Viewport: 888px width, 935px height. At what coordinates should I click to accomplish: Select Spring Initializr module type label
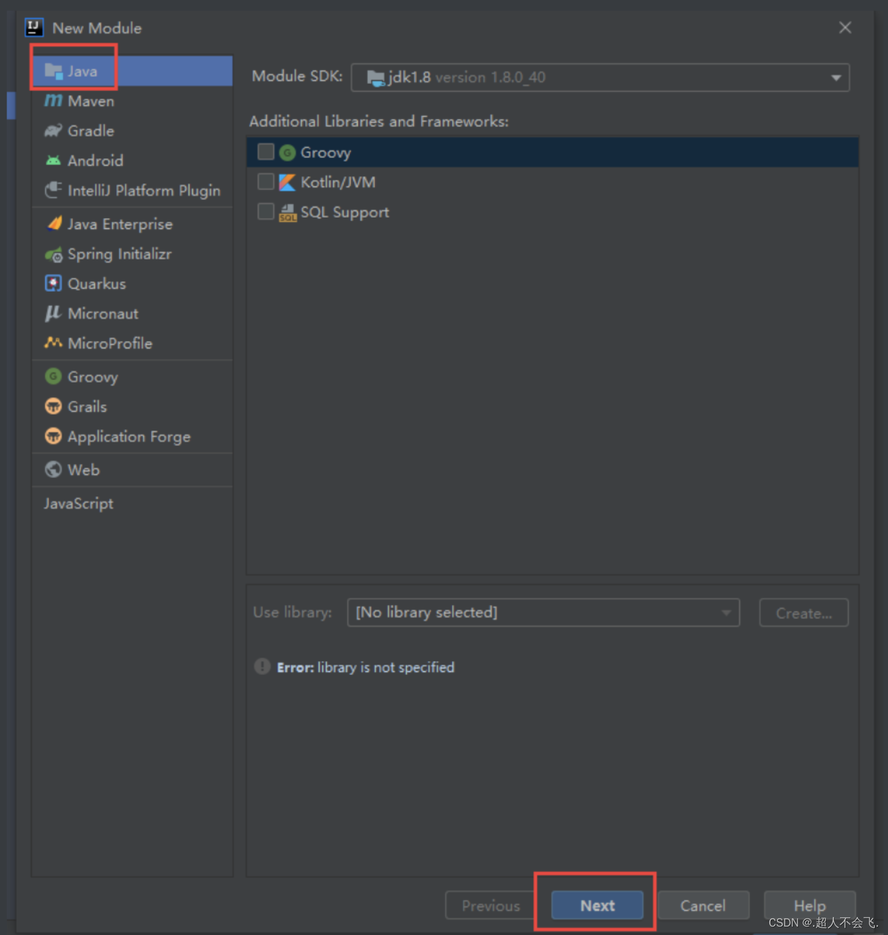point(120,254)
